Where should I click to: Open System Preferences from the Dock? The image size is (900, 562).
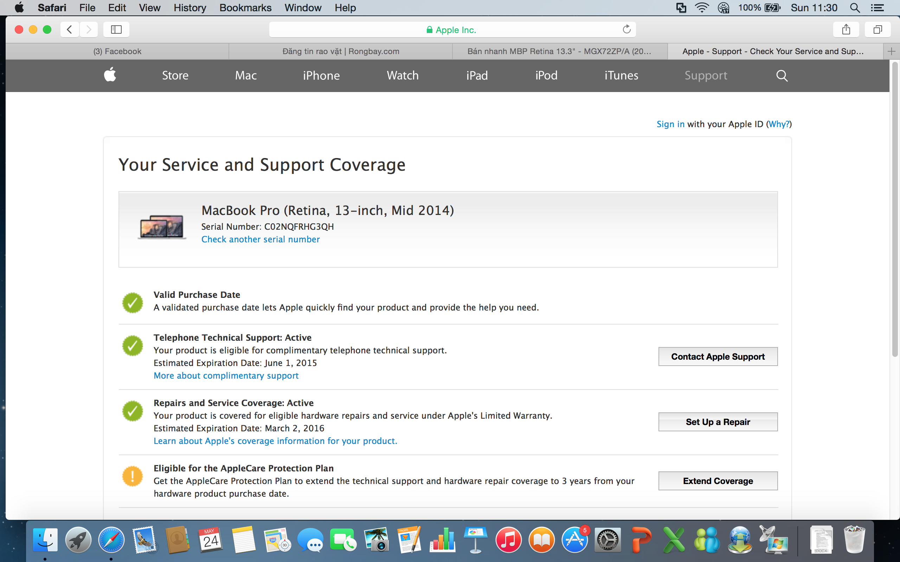tap(608, 540)
